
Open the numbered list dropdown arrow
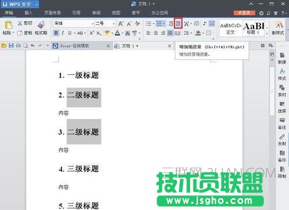click(x=164, y=24)
